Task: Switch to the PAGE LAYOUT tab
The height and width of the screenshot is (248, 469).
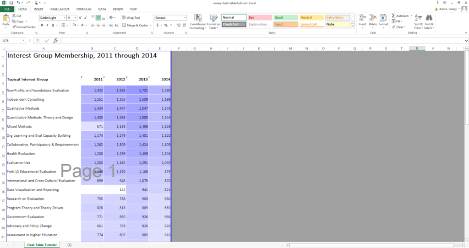Action: 60,9
